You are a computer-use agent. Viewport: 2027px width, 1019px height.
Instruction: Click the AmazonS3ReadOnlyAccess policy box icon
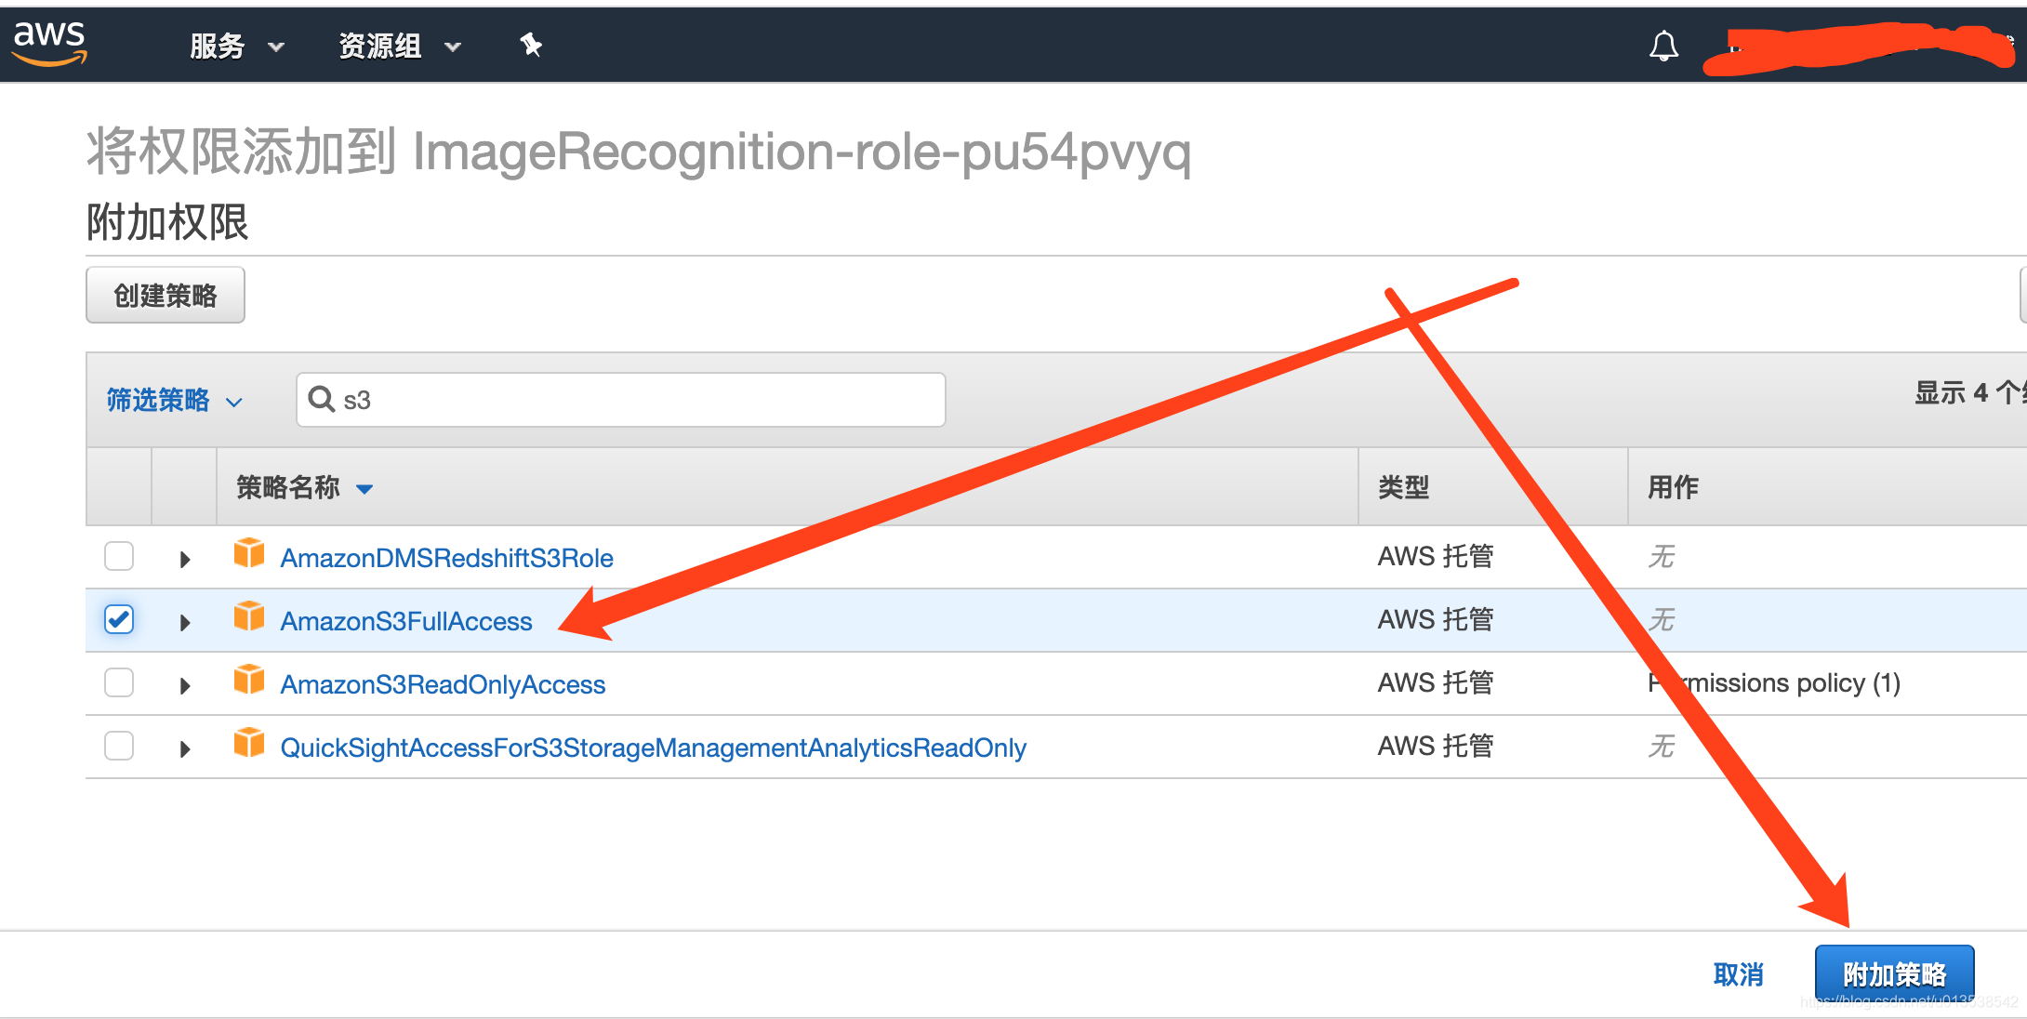(x=249, y=680)
